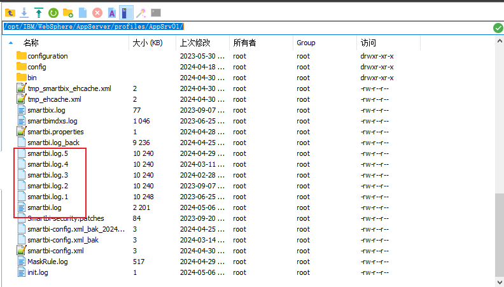Click the date 2024-03-14 of smartbi-config.xml_bak
The image size is (504, 287).
tap(202, 240)
